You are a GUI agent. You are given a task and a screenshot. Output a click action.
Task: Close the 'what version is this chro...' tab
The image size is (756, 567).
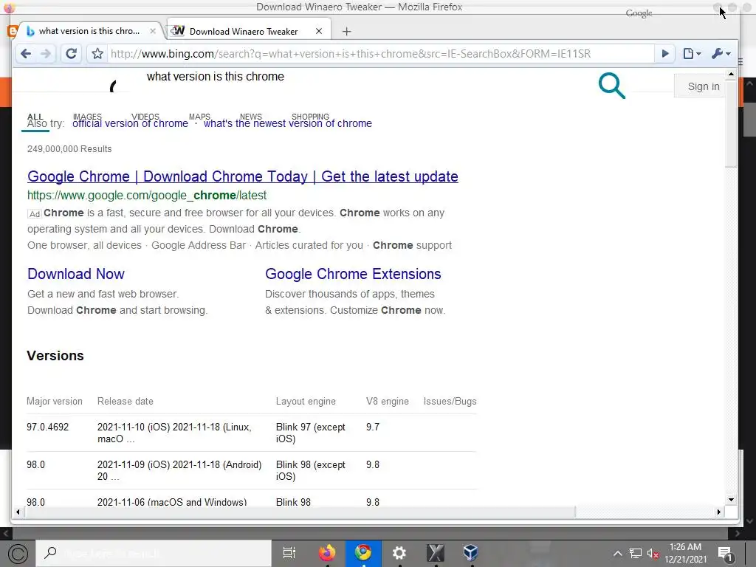tap(153, 31)
